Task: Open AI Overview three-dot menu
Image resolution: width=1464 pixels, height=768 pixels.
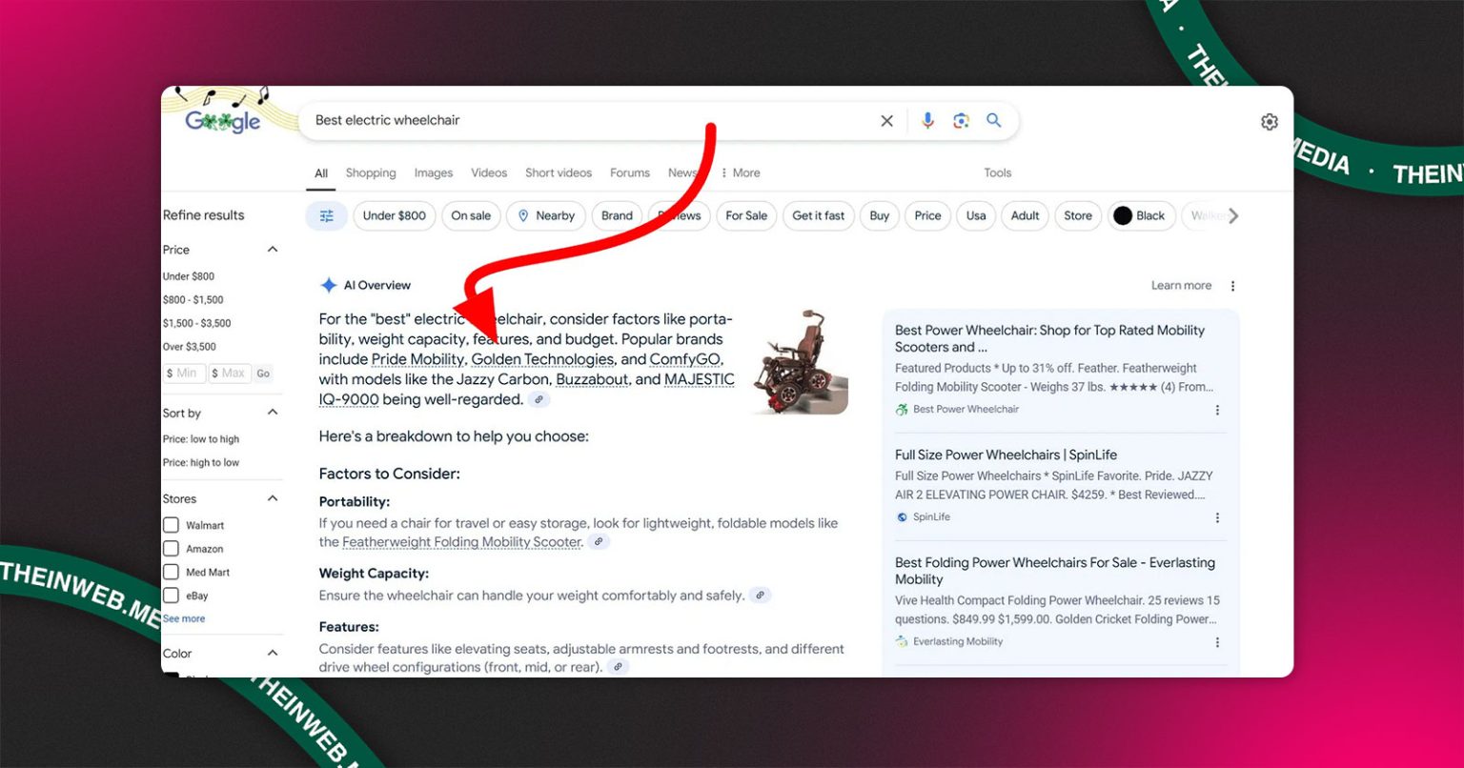Action: coord(1232,286)
